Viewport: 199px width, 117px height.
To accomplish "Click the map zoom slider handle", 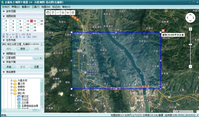I will pyautogui.click(x=190, y=44).
